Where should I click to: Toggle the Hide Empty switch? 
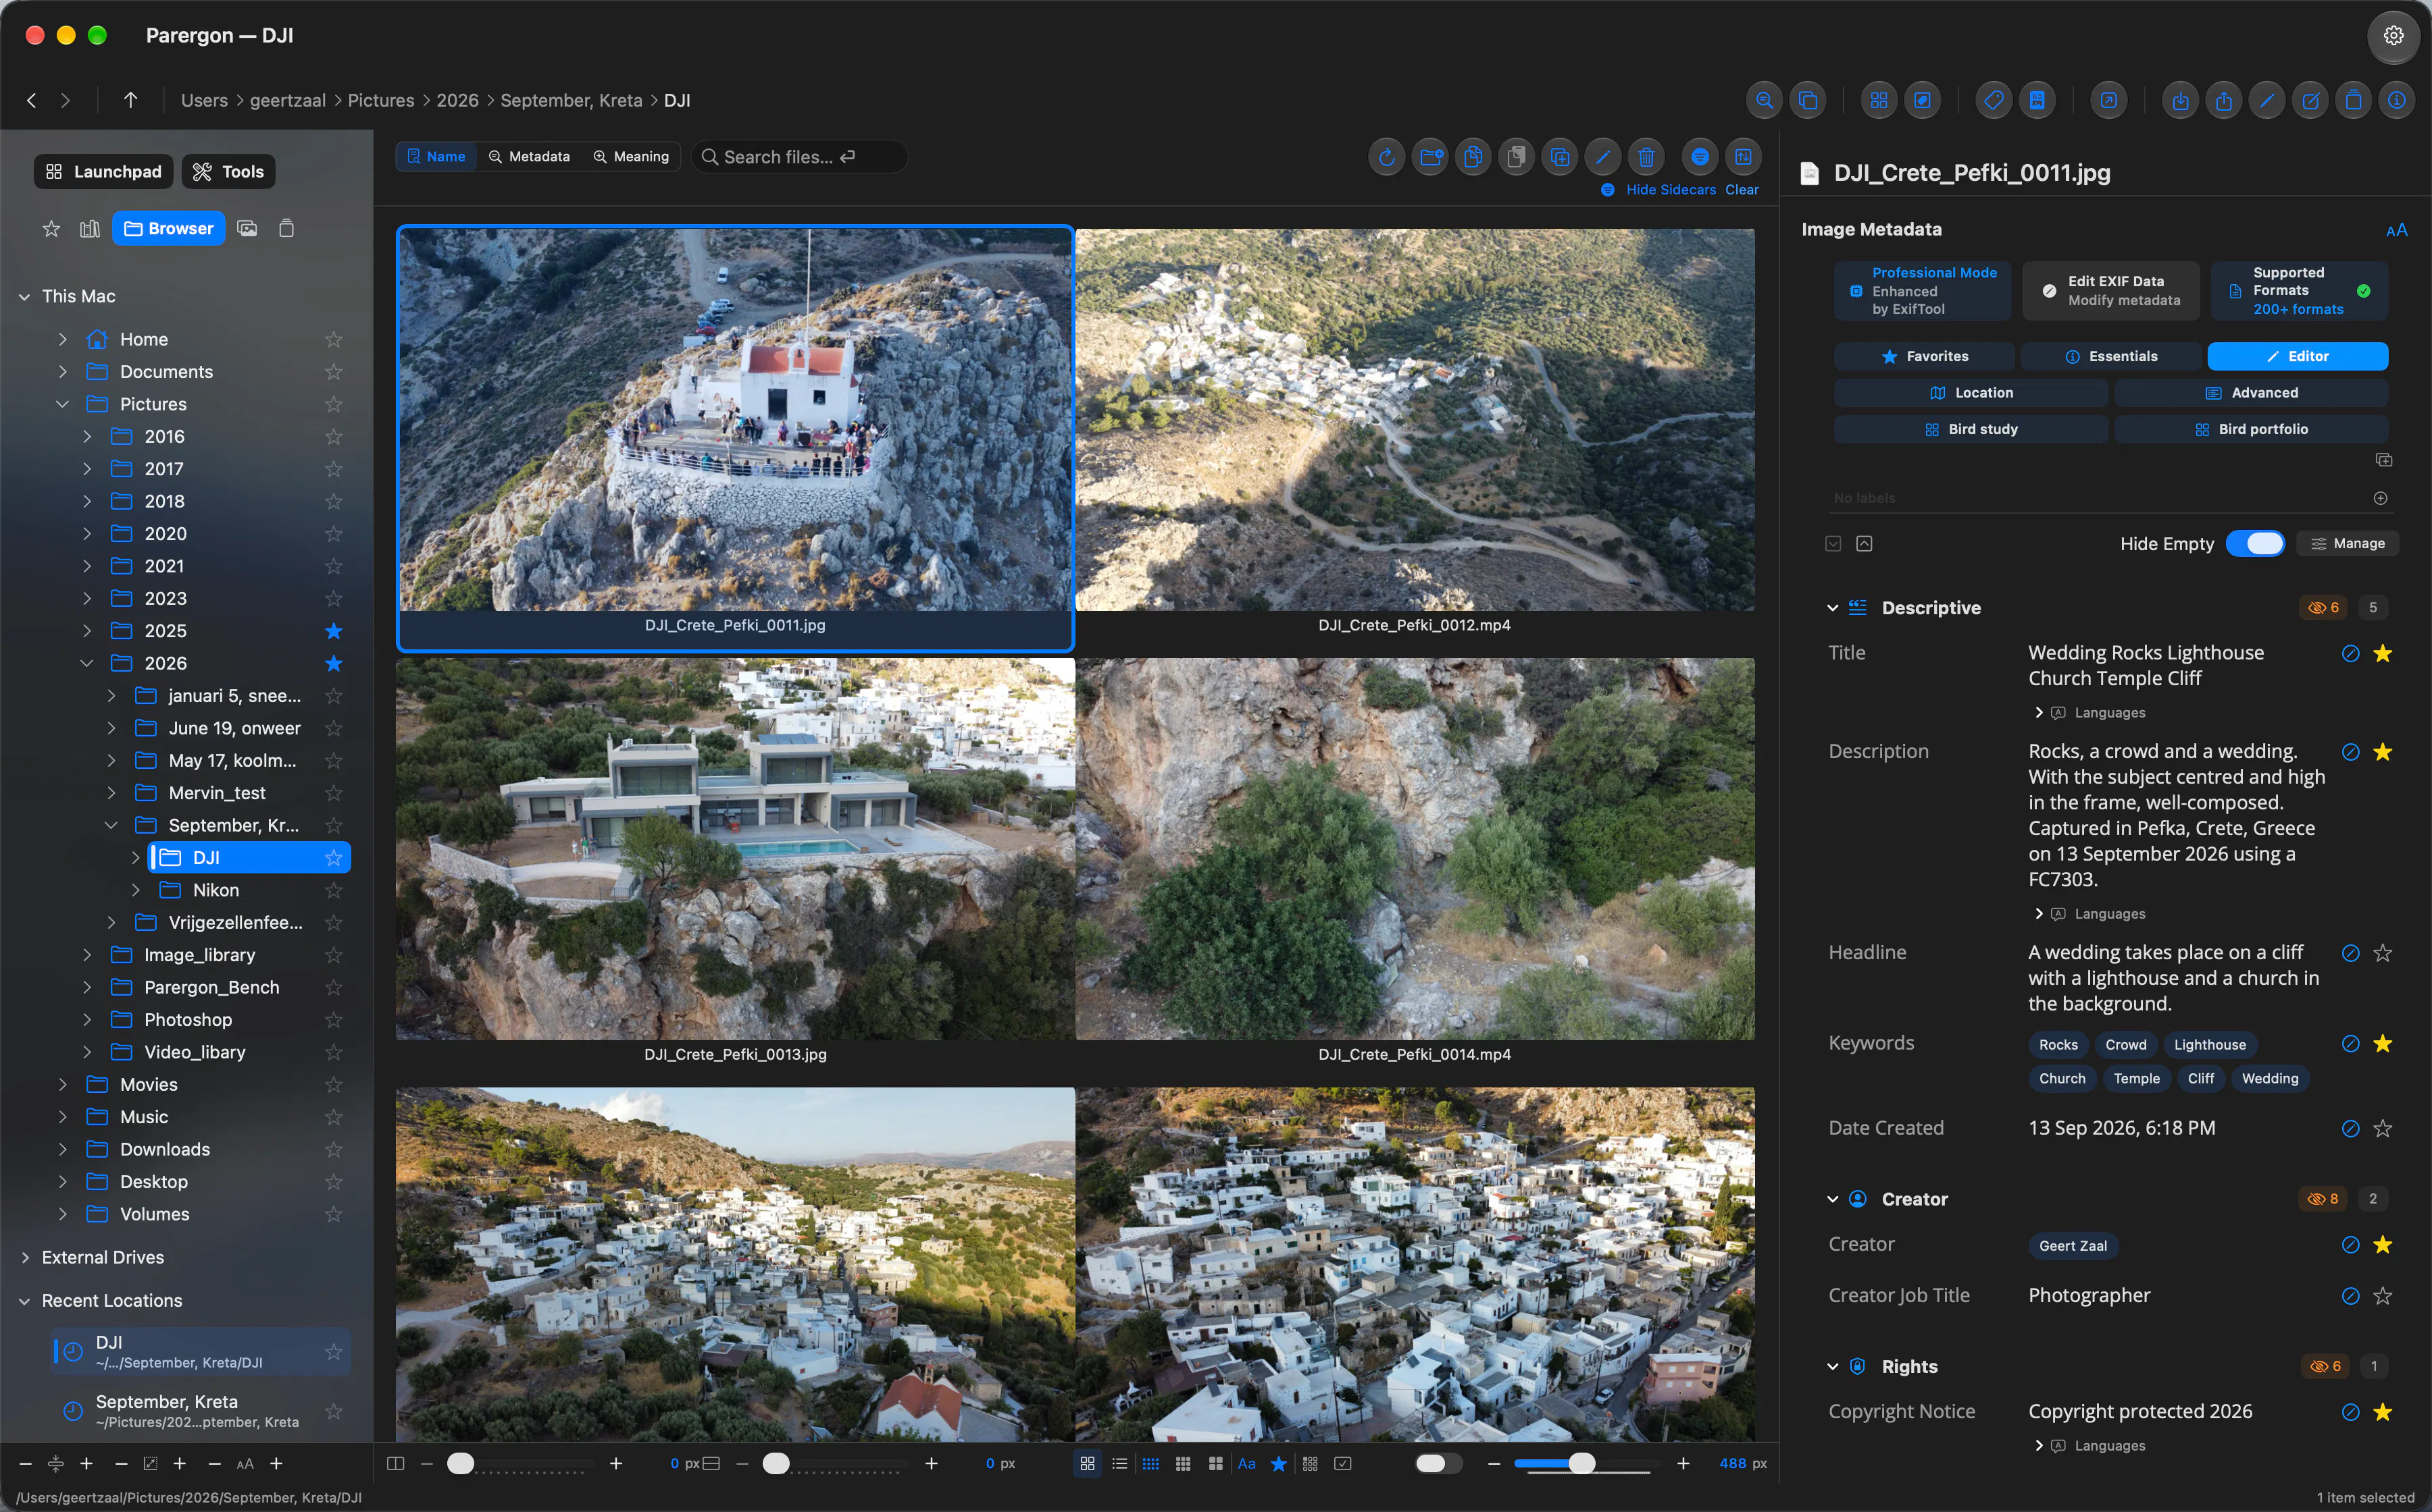click(2255, 544)
